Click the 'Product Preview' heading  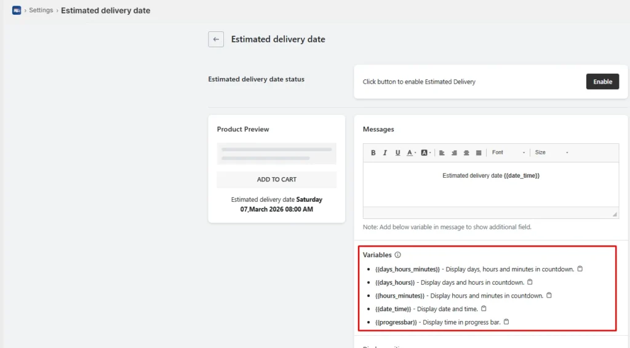pyautogui.click(x=242, y=129)
